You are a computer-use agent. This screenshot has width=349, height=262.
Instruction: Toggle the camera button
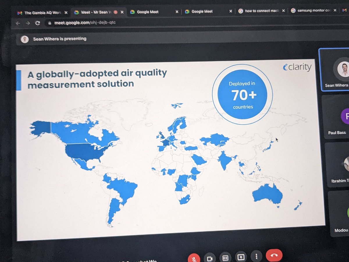point(209,258)
